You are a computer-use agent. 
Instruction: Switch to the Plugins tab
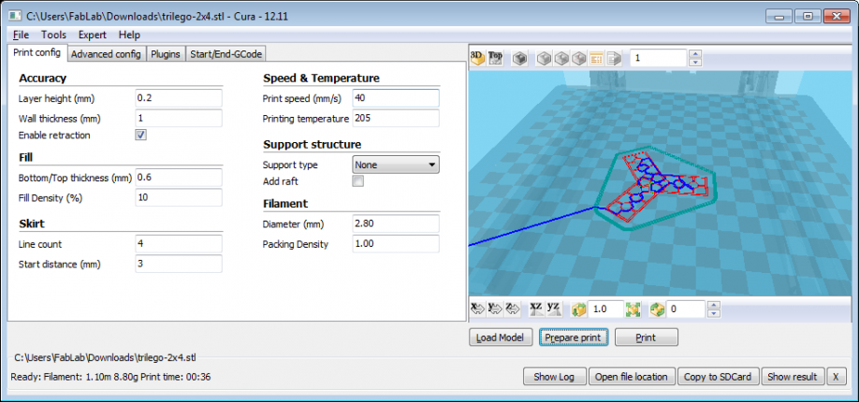[166, 54]
